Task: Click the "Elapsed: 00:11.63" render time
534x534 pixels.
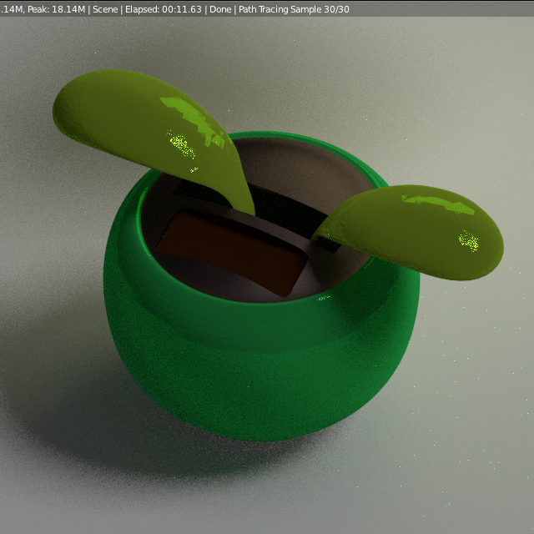Action: pyautogui.click(x=164, y=9)
